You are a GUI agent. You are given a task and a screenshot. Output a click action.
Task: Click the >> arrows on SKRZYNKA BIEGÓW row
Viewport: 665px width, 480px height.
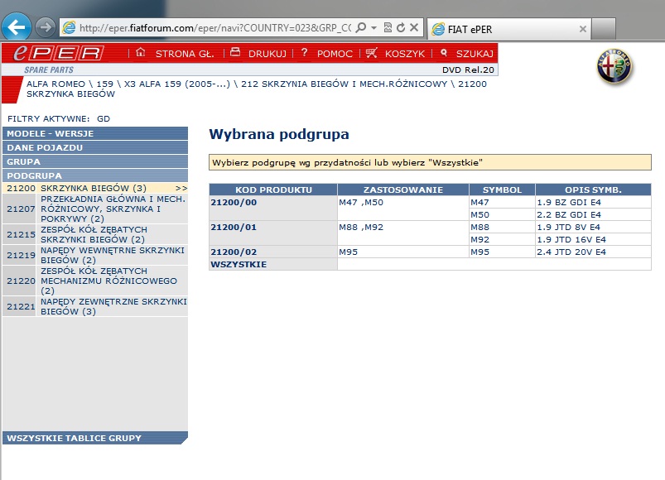pos(181,188)
